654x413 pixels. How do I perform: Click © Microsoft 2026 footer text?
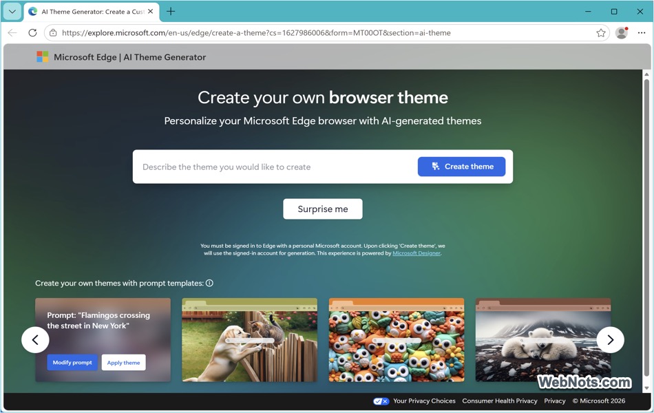point(599,401)
